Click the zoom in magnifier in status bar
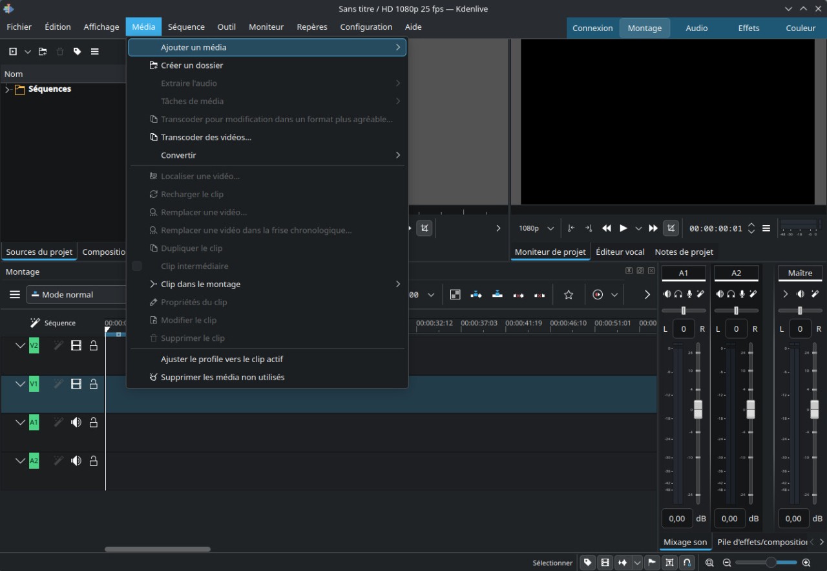This screenshot has height=571, width=827. tap(806, 563)
